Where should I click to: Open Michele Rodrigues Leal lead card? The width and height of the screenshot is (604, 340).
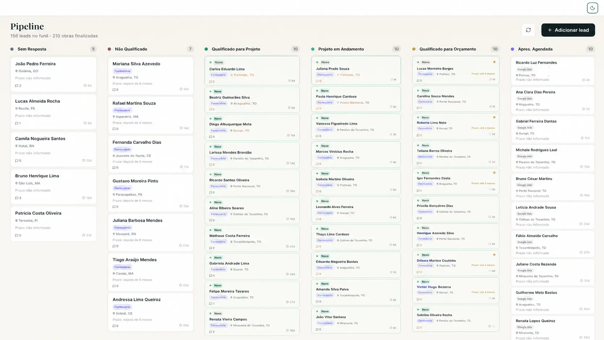[553, 158]
